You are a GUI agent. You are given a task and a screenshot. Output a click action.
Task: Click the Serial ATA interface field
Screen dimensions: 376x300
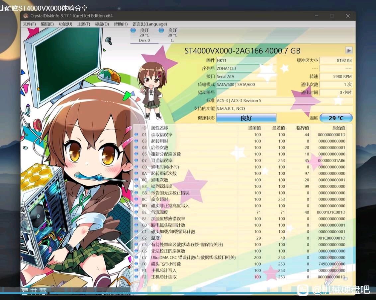point(246,77)
